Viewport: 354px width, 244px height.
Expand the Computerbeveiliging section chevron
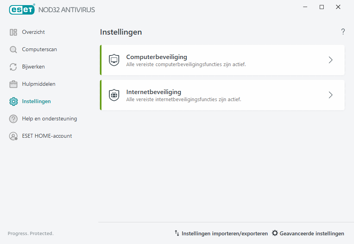[330, 60]
